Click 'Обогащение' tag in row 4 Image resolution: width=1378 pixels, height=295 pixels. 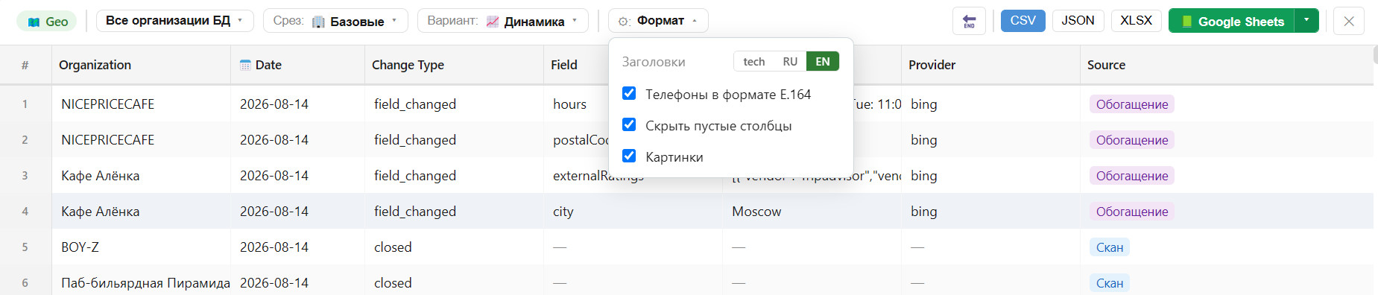[x=1131, y=212]
